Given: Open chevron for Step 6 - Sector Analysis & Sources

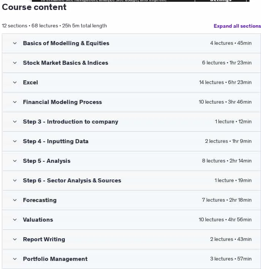Looking at the screenshot, I should click(15, 181).
